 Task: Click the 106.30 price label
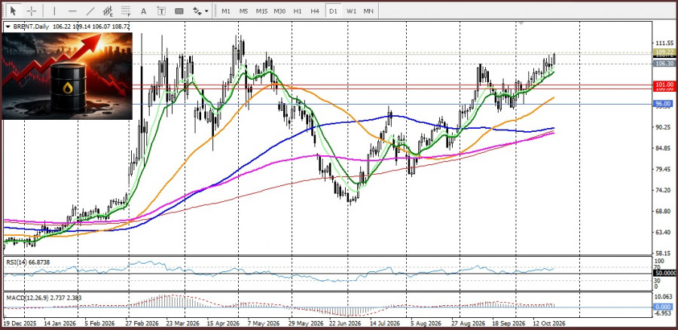click(664, 63)
